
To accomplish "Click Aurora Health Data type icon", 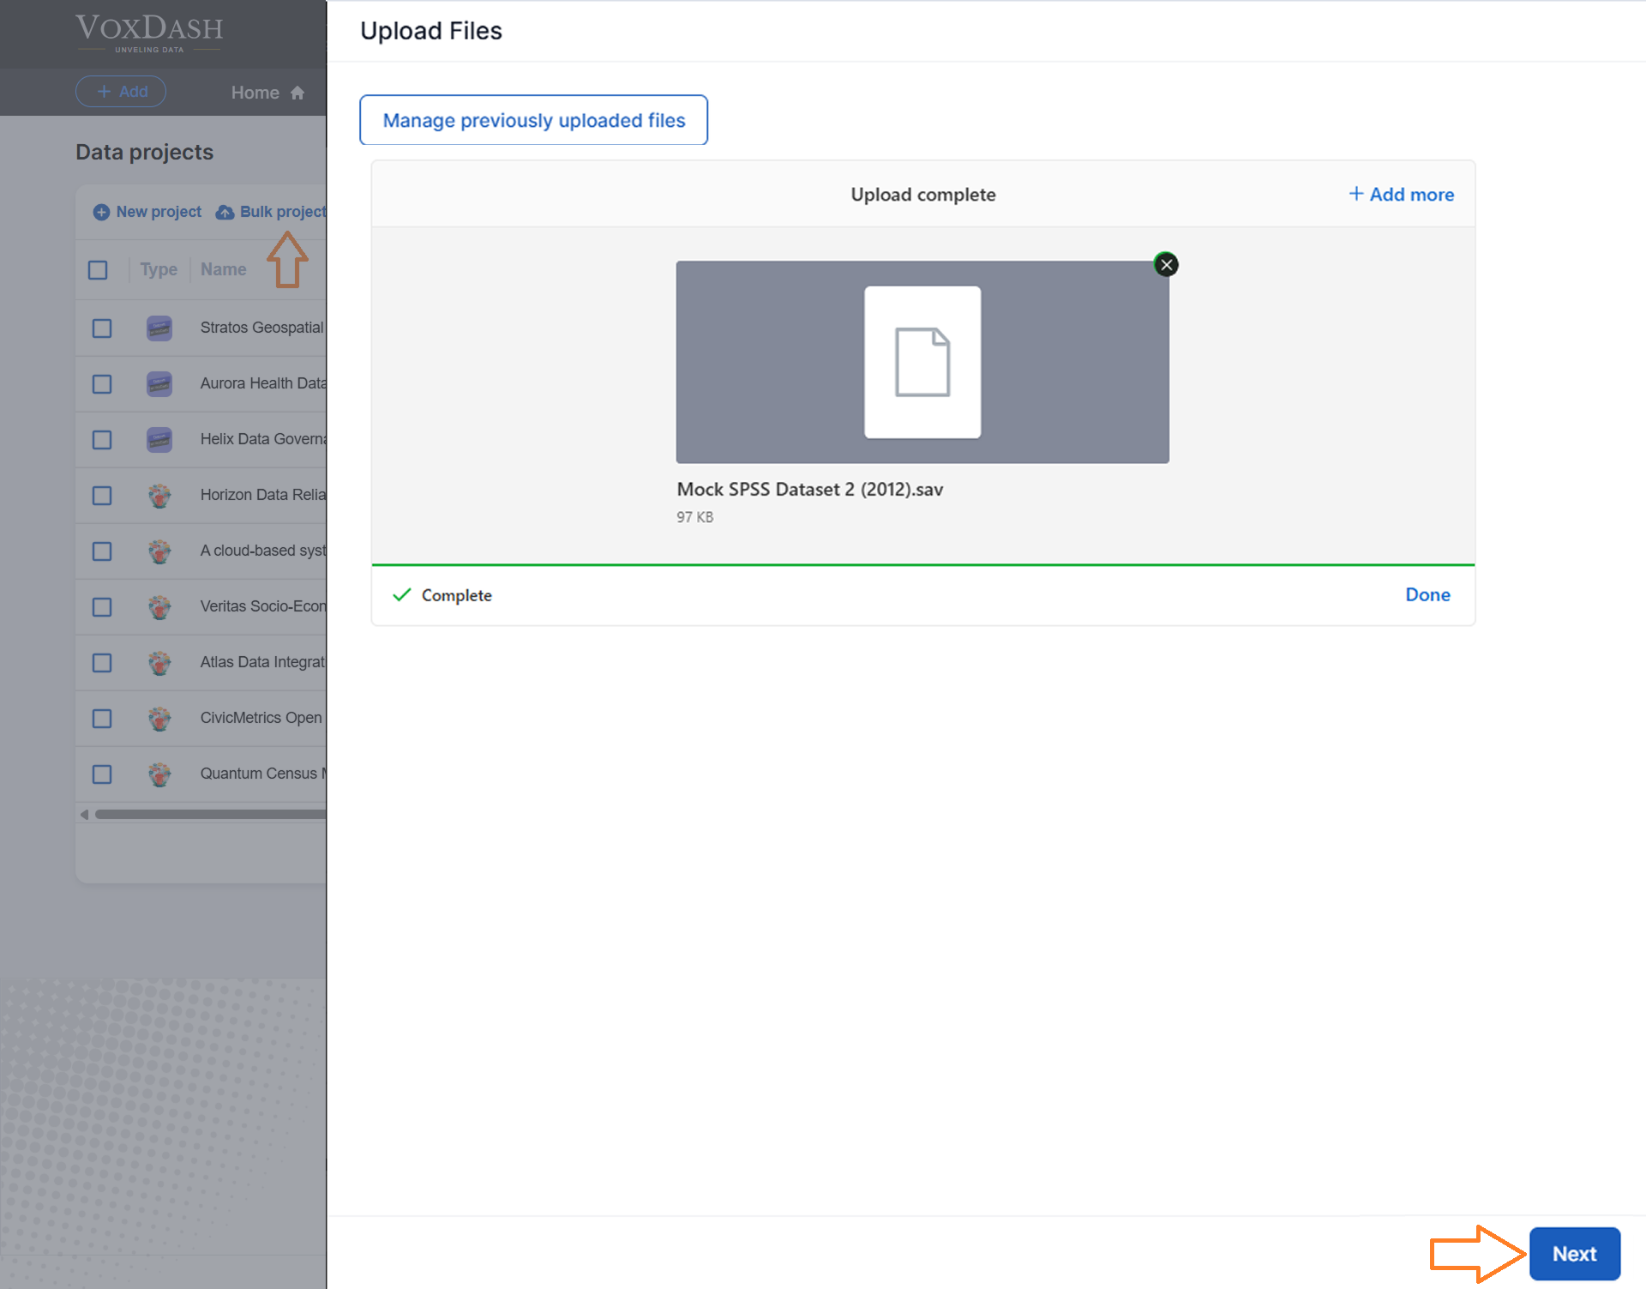I will (x=159, y=384).
